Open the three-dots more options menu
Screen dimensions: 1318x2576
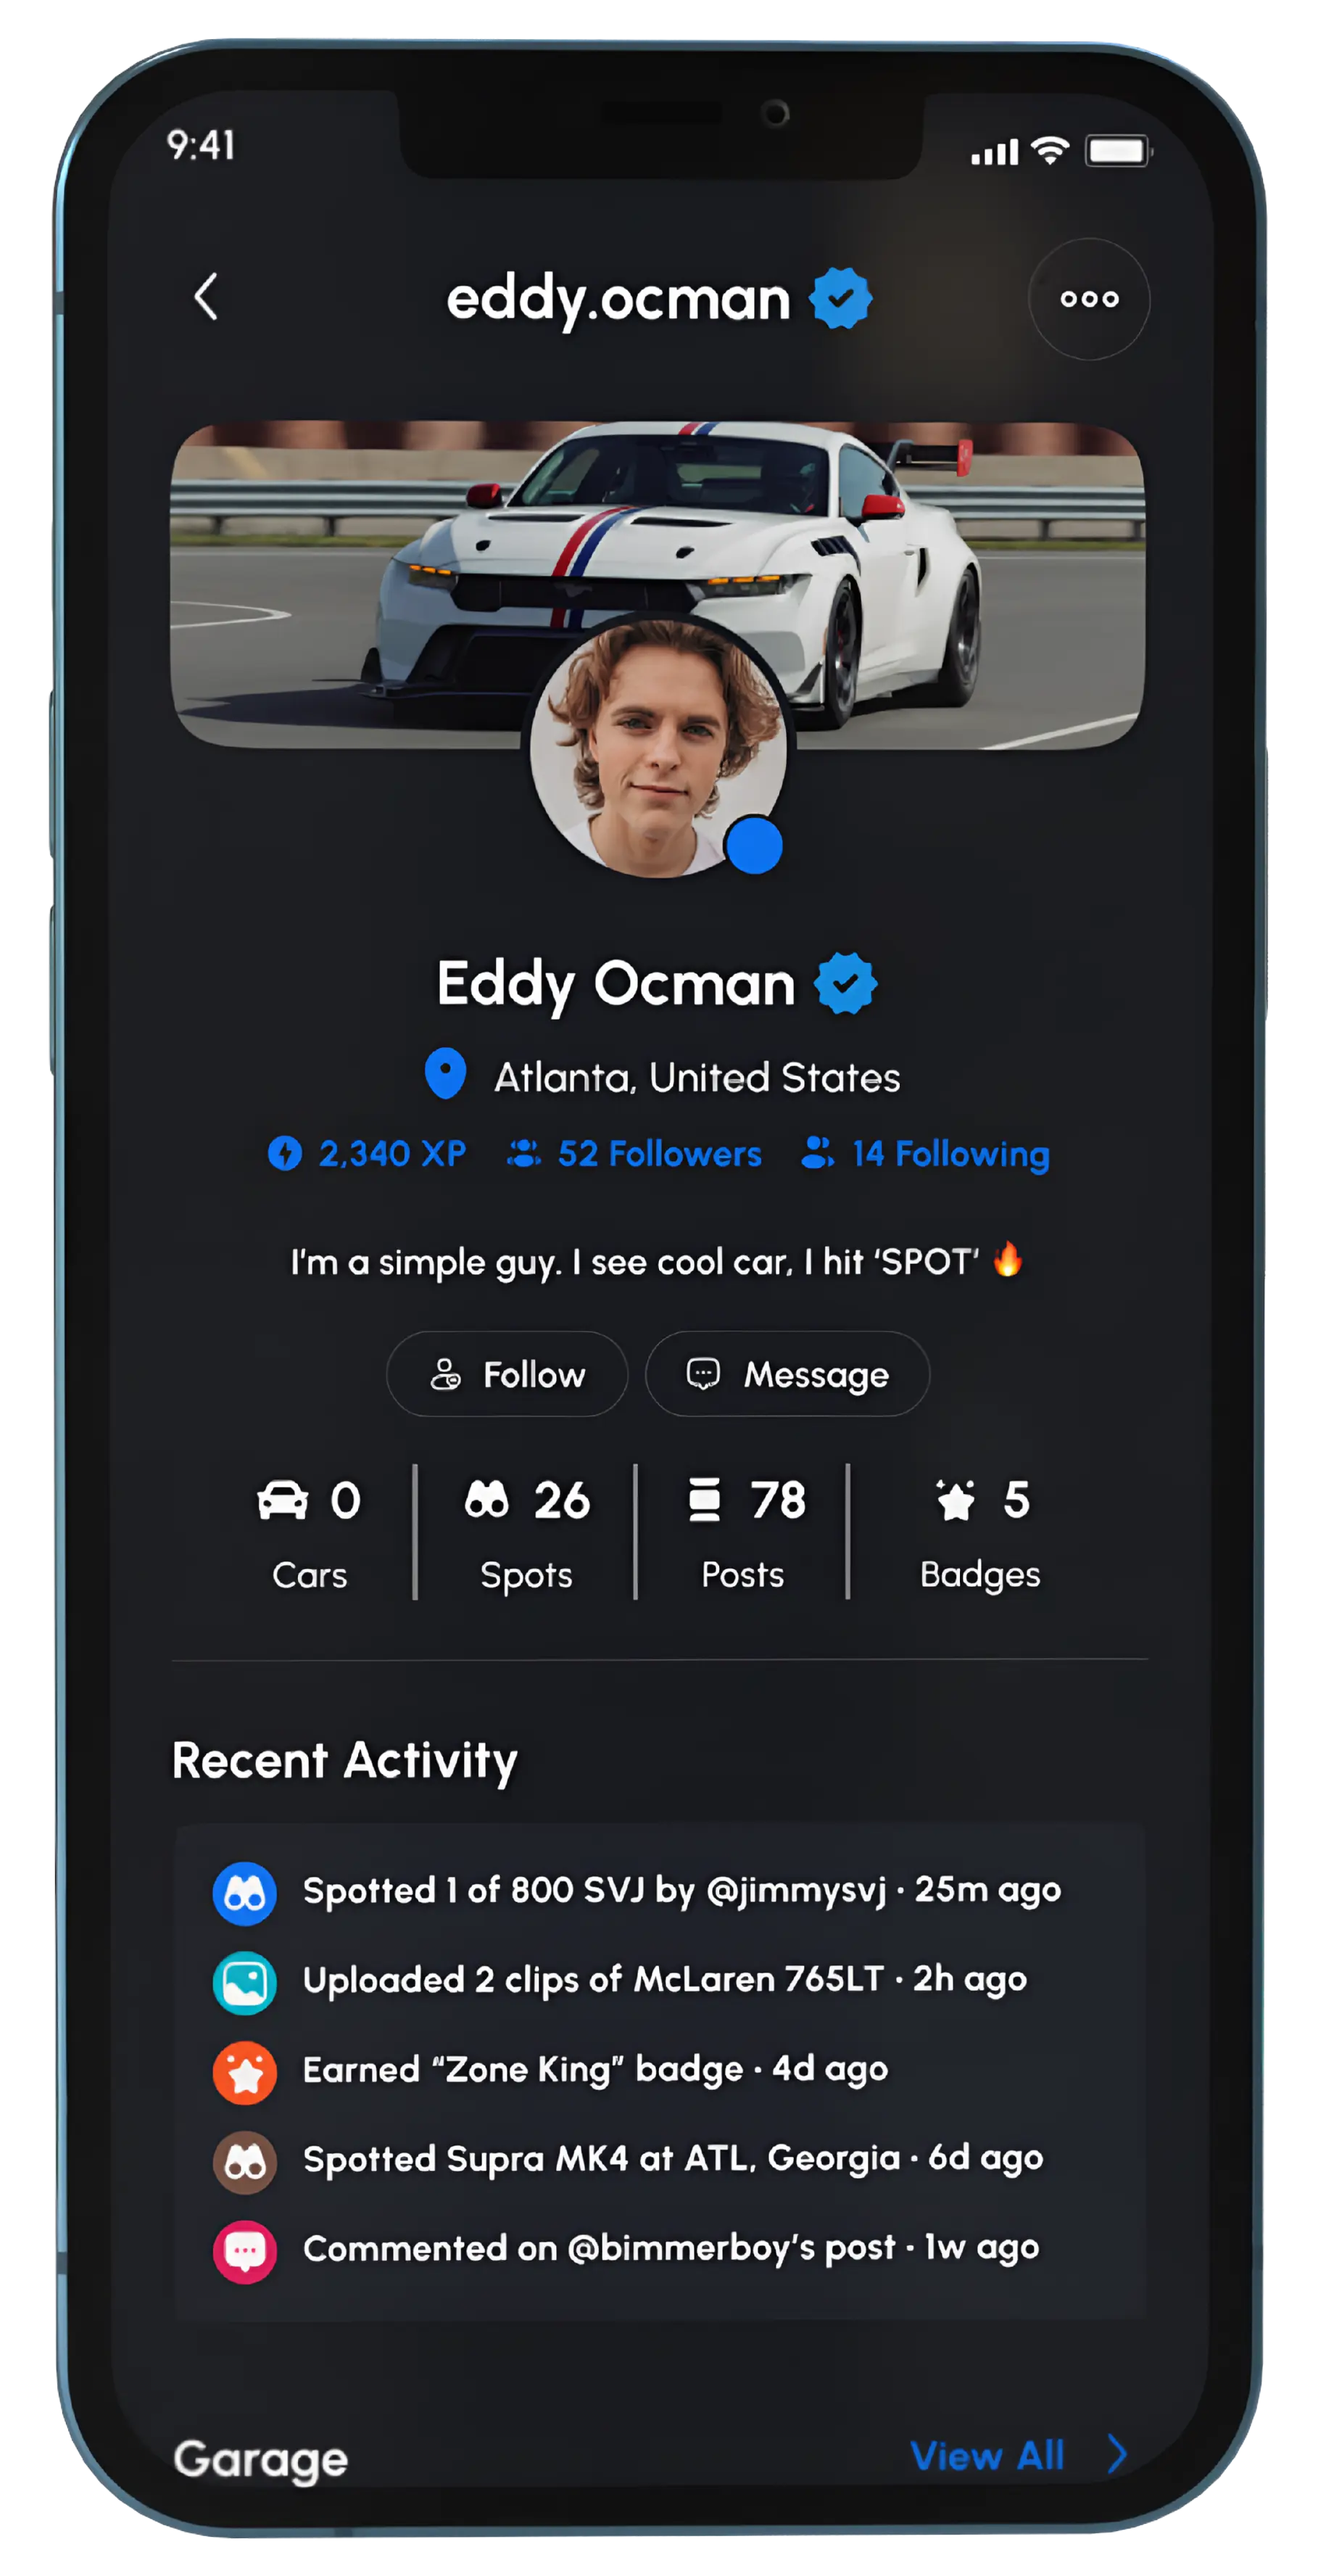click(1089, 299)
